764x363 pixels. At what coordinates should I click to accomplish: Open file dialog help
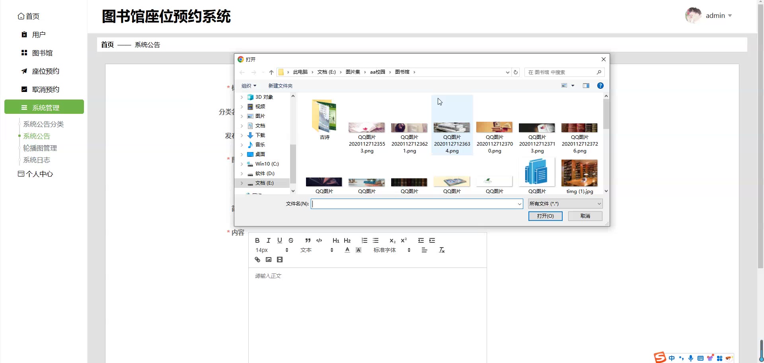pos(600,86)
